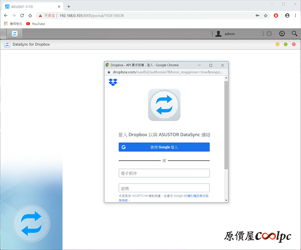
Task: Open the saved passwords key icon
Action: coord(257,15)
